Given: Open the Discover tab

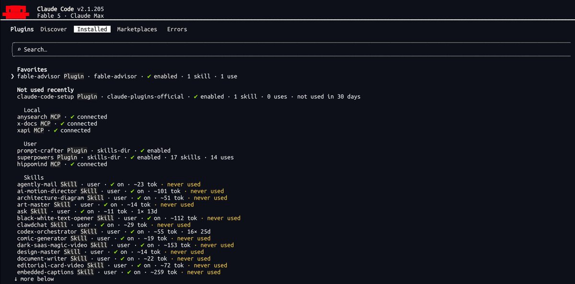Looking at the screenshot, I should [54, 29].
